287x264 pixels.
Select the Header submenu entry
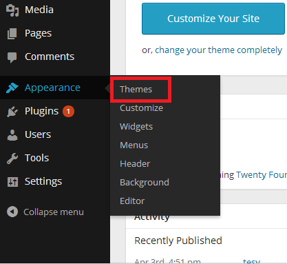pyautogui.click(x=135, y=164)
